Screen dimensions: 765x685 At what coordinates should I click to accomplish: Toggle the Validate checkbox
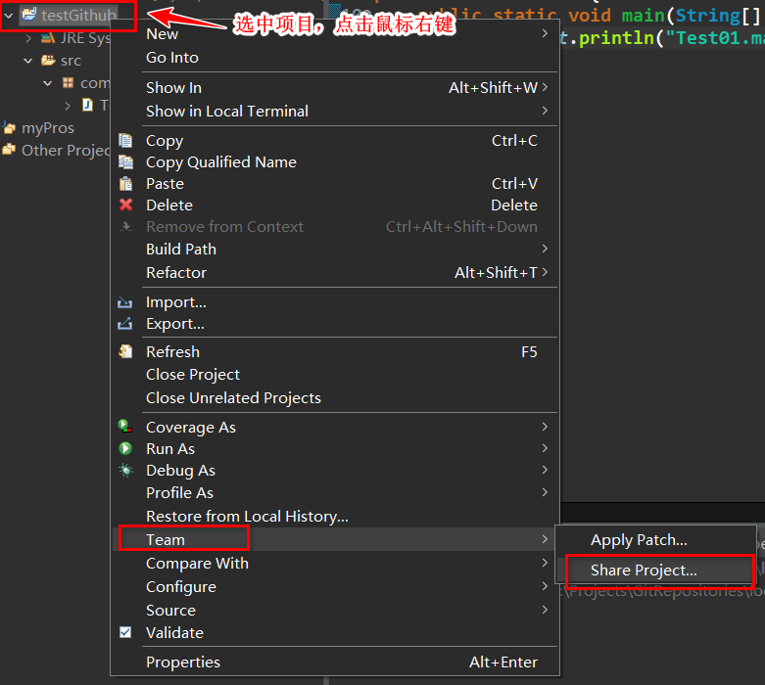pos(125,632)
